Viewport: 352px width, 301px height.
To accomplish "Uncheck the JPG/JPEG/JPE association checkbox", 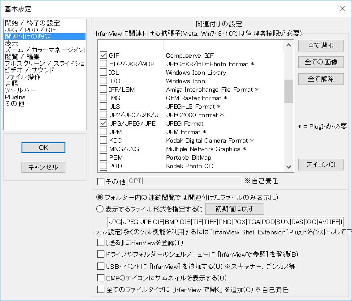I will 103,123.
